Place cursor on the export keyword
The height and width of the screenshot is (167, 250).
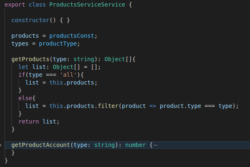pos(15,5)
